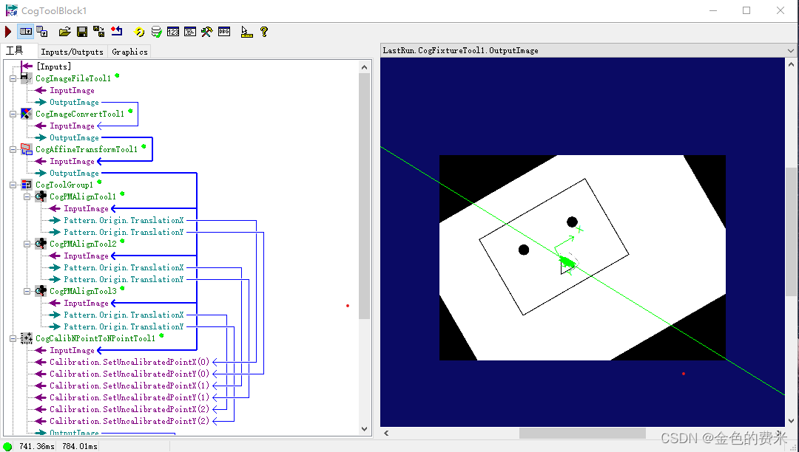Open help with the yellow question mark
This screenshot has width=799, height=452.
(x=264, y=32)
